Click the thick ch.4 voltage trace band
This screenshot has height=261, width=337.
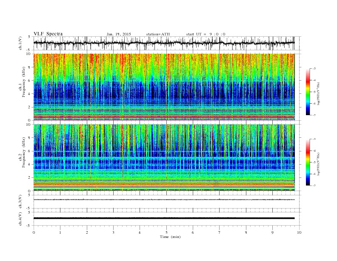tap(164, 218)
